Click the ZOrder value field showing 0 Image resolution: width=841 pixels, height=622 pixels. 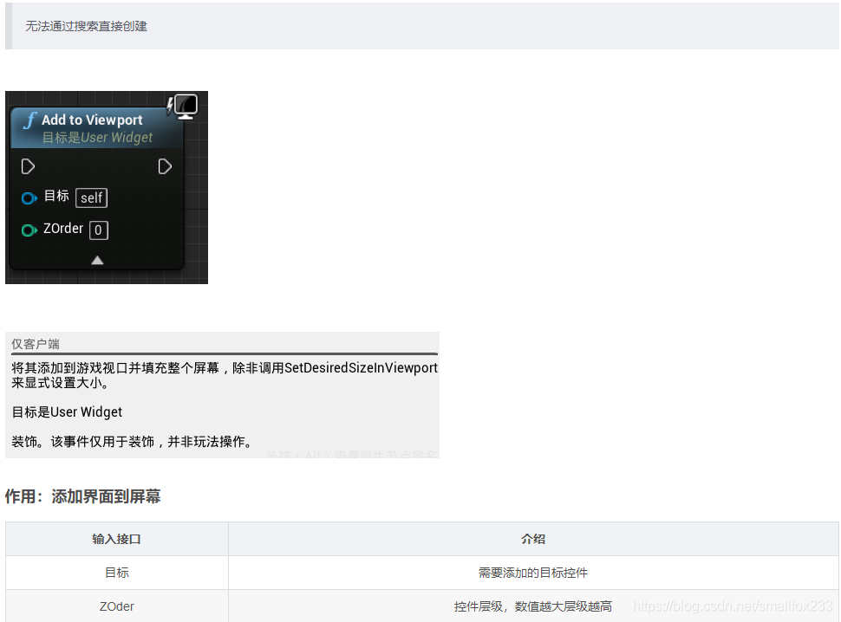[99, 230]
